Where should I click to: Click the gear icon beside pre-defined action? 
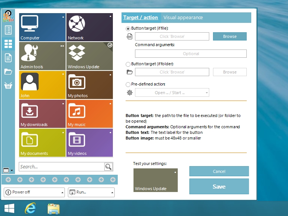pyautogui.click(x=130, y=93)
